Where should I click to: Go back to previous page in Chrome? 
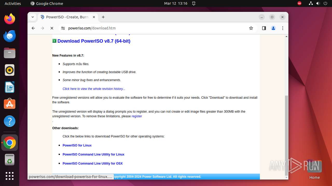tap(33, 28)
